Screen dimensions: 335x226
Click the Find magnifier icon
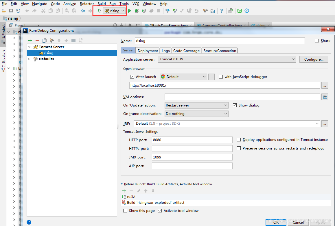tap(67, 11)
